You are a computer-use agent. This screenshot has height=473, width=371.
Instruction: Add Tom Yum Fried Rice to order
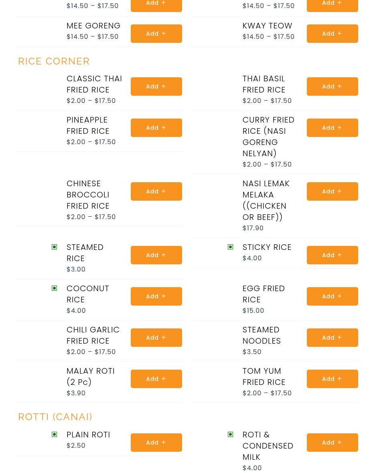[332, 379]
